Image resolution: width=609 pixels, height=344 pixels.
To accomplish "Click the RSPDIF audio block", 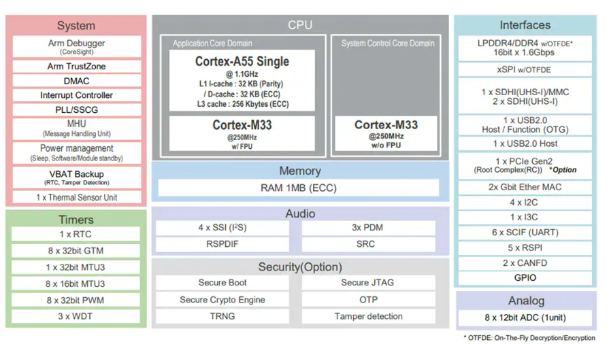I will [x=223, y=244].
